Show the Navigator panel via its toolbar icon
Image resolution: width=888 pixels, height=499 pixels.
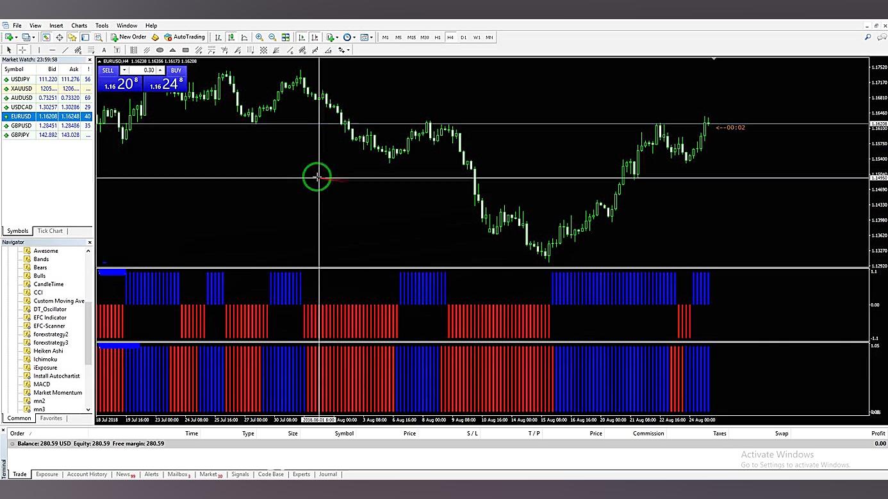[72, 37]
